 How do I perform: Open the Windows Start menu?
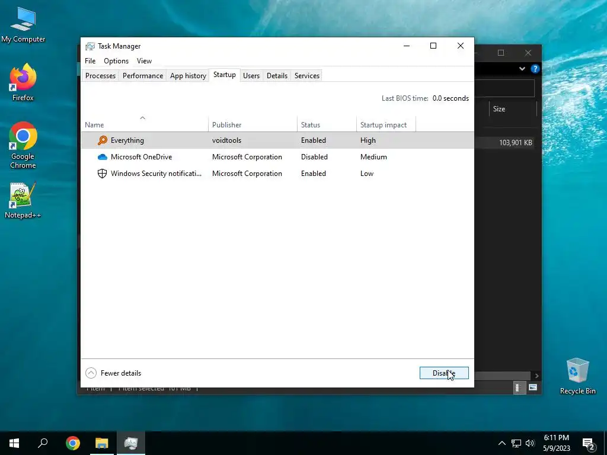(14, 443)
